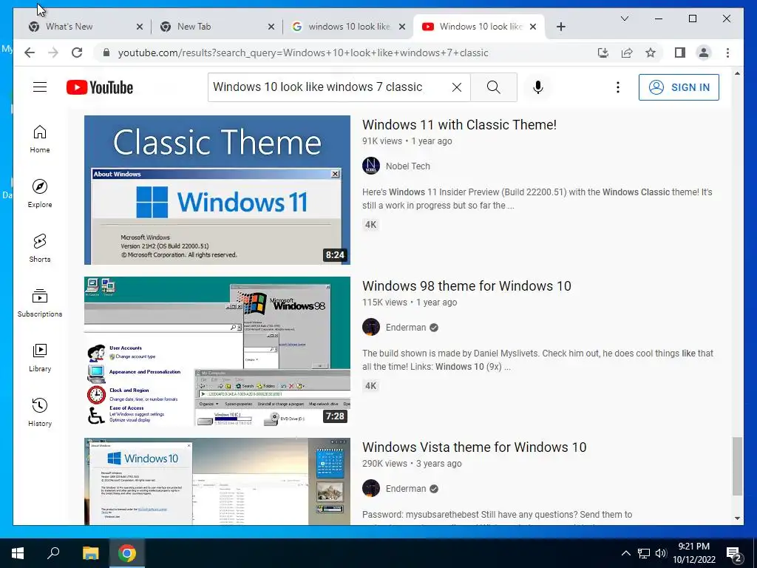757x568 pixels.
Task: Open the notification center with 2 alerts
Action: [x=734, y=553]
